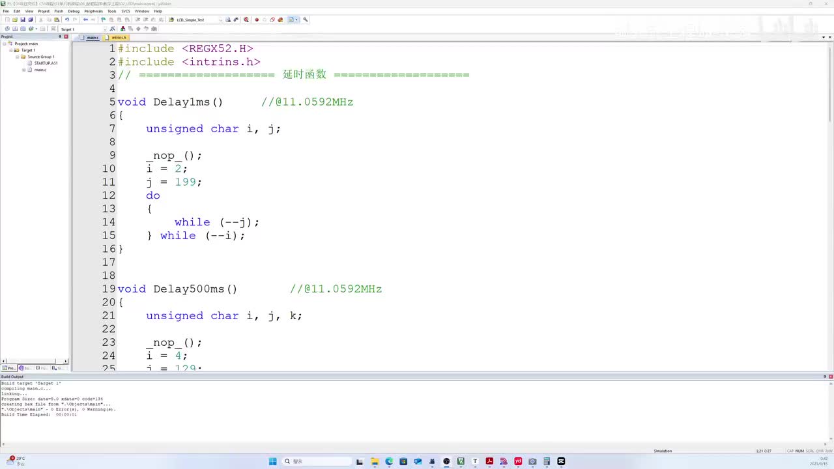Open File Explorer from the taskbar
834x469 pixels.
(x=375, y=461)
